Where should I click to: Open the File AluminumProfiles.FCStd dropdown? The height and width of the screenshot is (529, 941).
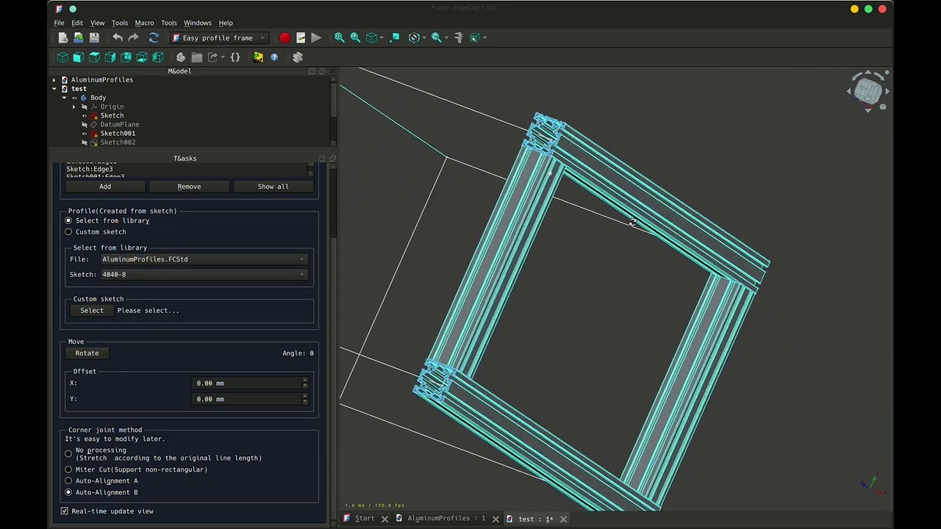(204, 259)
